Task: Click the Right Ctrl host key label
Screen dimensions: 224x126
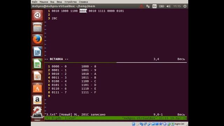Action: click(179, 124)
